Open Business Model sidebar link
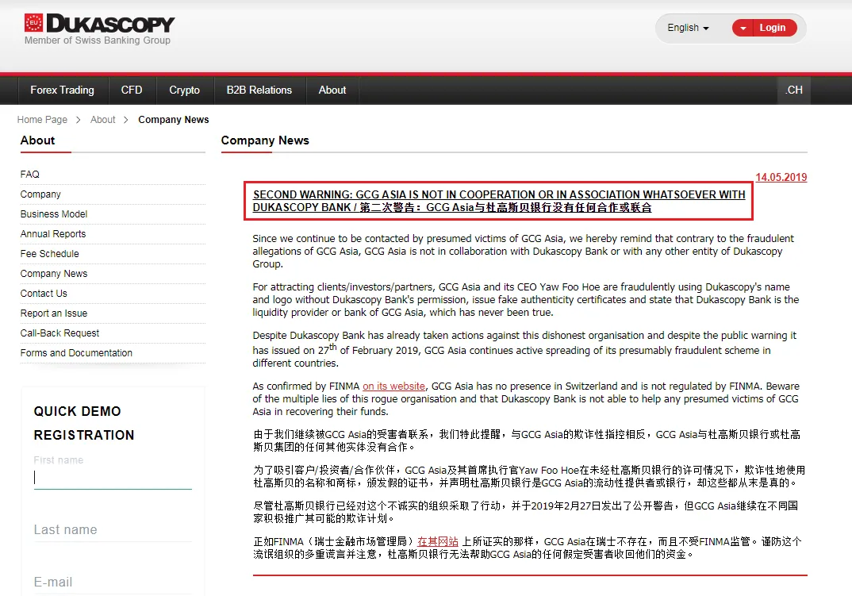Screen dimensions: 852x596 tap(54, 214)
